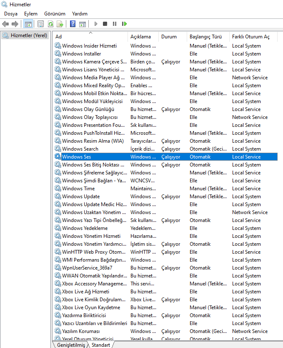Click the gear icon beside WpnUserService_369a7
283x348 pixels.
pos(58,267)
